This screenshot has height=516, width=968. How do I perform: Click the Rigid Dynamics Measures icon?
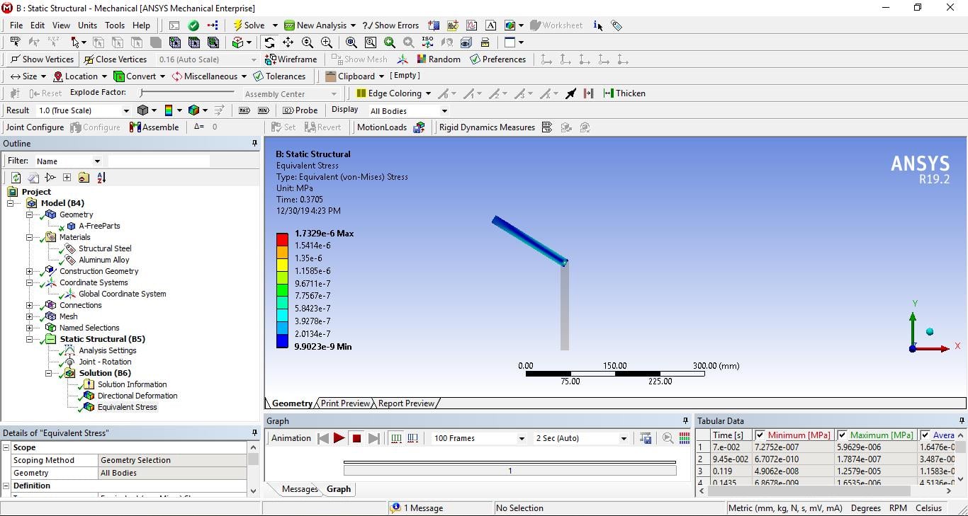(x=546, y=127)
